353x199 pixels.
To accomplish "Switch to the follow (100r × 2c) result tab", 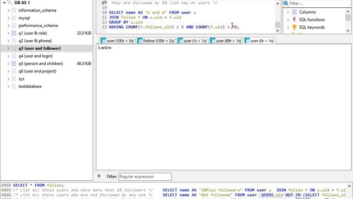I will click(156, 41).
